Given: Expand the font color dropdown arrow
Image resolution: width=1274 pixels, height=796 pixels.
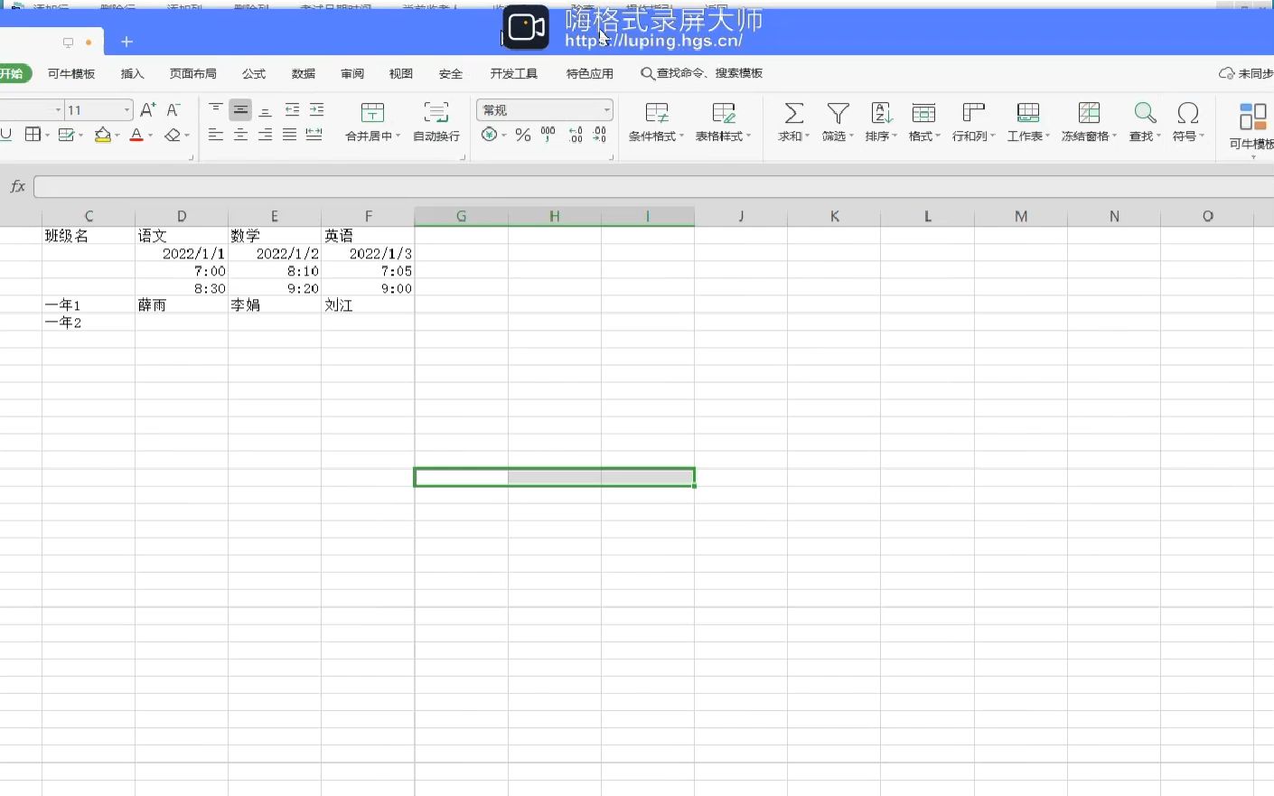Looking at the screenshot, I should point(151,136).
